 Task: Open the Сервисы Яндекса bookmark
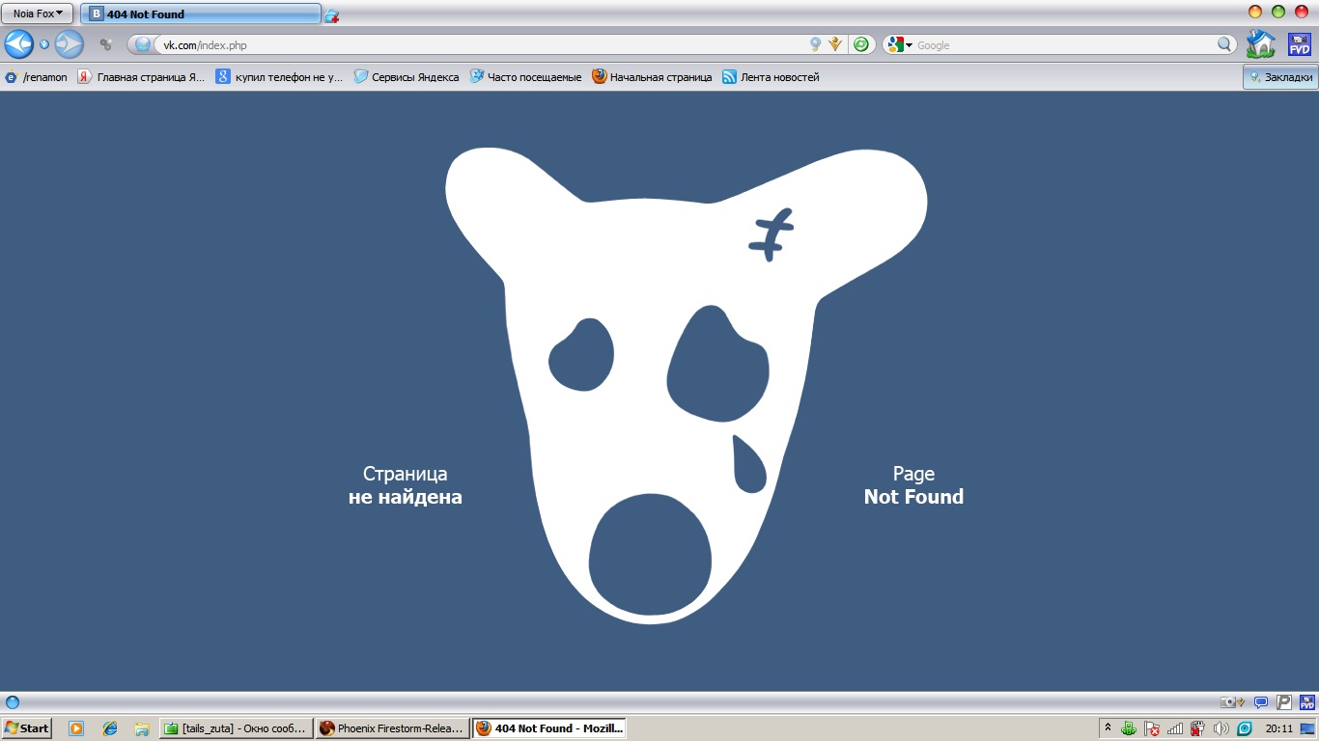pos(407,77)
